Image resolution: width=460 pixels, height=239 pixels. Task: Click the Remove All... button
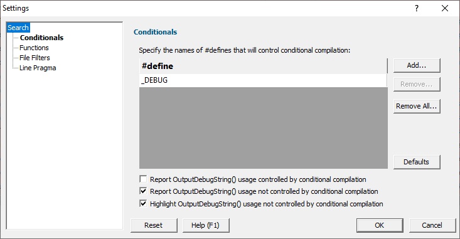click(417, 106)
